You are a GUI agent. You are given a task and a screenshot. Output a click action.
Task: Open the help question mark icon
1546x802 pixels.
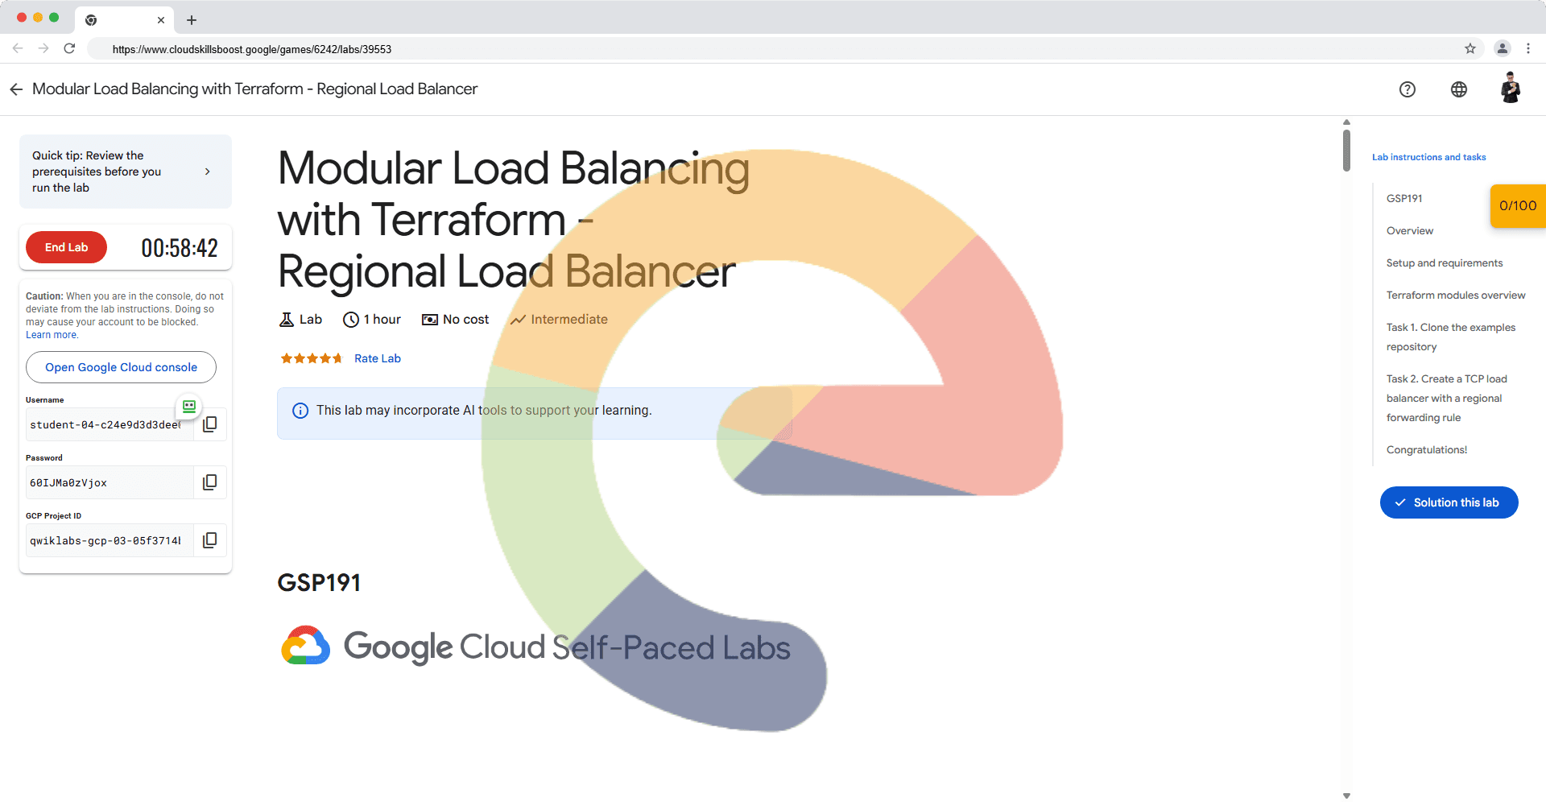pos(1408,89)
